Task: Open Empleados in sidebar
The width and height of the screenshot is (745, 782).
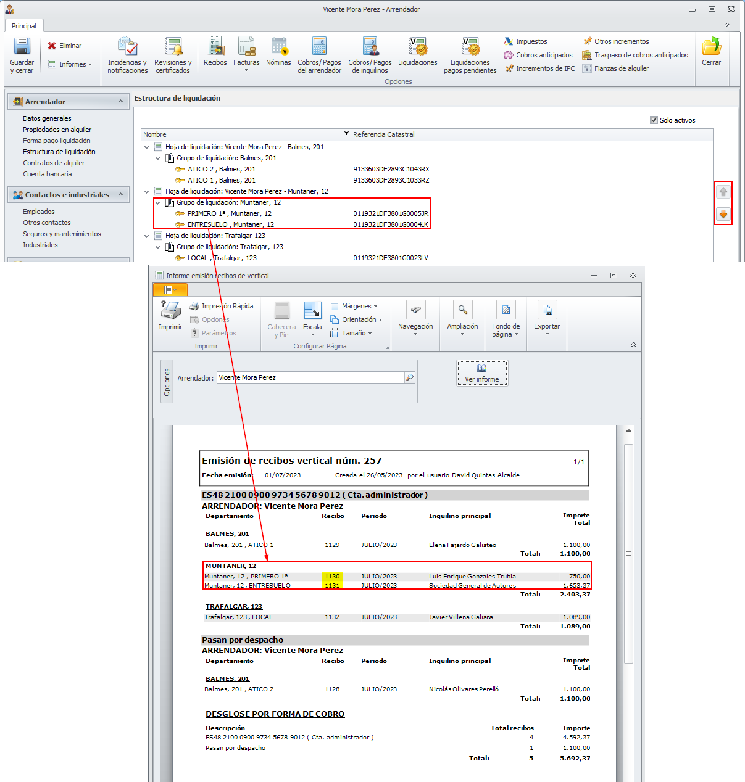Action: pyautogui.click(x=38, y=212)
